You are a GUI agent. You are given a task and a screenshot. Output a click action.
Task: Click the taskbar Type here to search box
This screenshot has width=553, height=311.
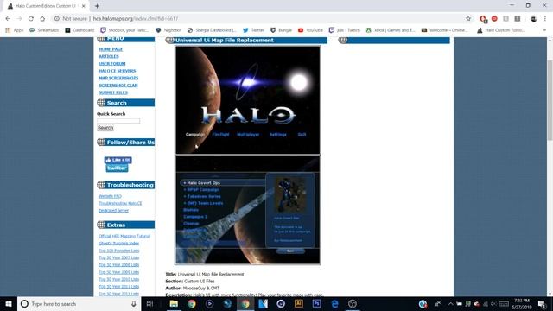click(x=79, y=303)
